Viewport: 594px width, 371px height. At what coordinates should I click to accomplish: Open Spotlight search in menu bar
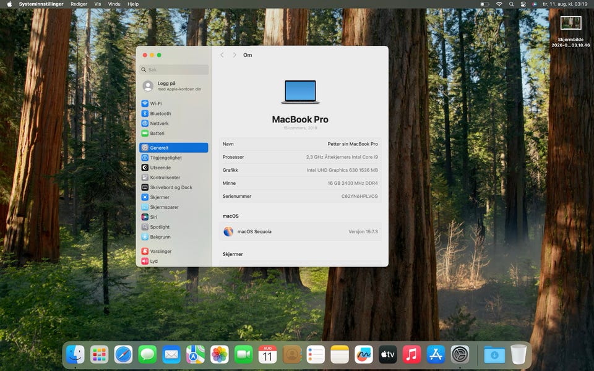coord(512,4)
